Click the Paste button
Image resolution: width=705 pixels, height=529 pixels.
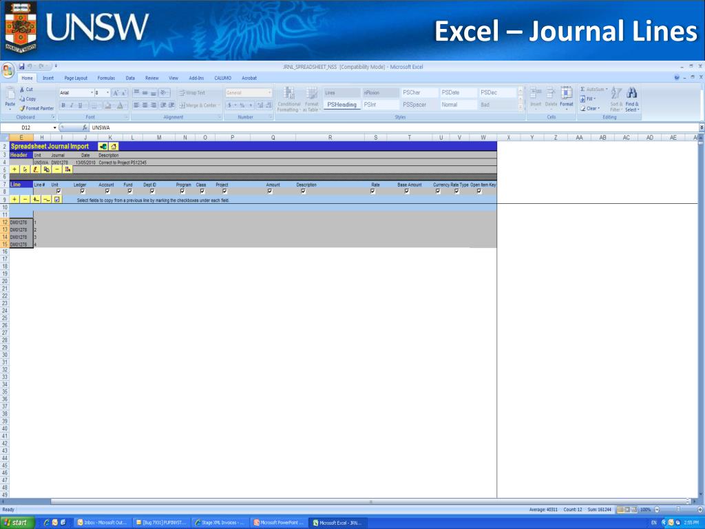click(10, 98)
